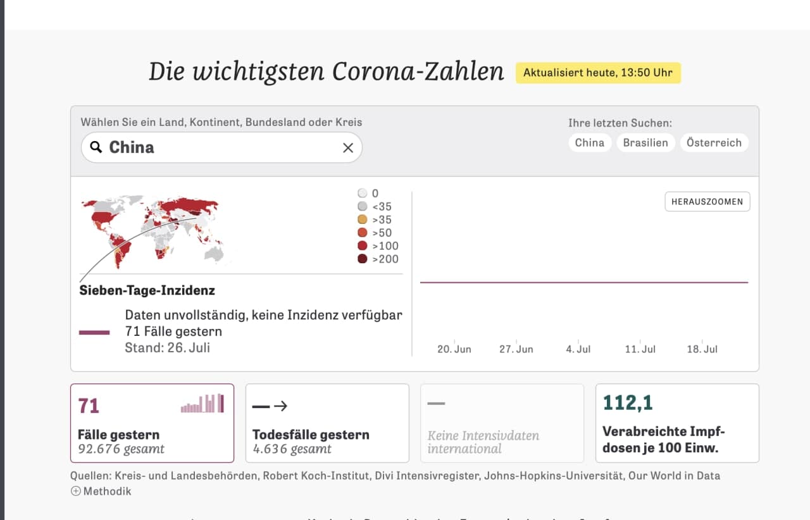Click the Quellen sources line

[396, 476]
